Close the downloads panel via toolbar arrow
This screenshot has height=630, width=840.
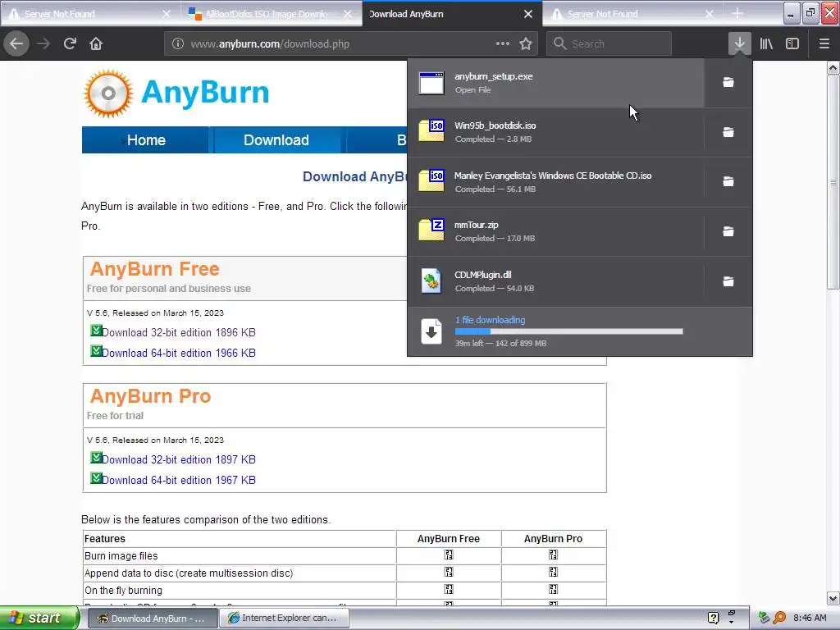[x=739, y=43]
